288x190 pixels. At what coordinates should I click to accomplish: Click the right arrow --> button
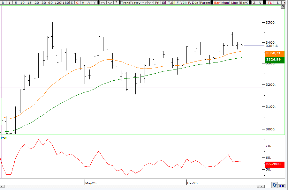(144, 3)
